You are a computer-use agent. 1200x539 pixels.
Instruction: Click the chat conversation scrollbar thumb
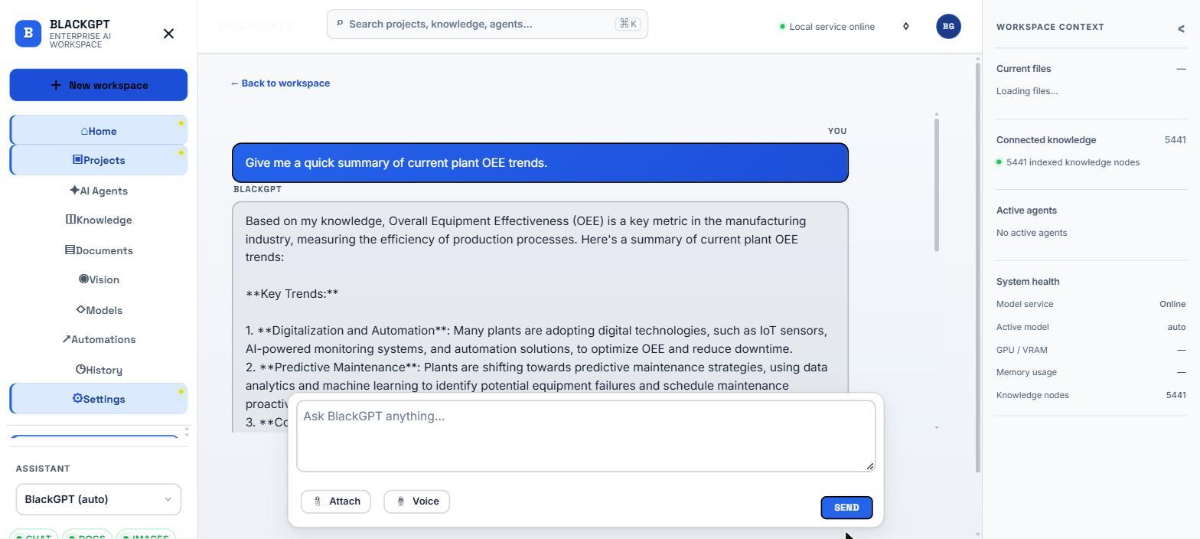937,184
